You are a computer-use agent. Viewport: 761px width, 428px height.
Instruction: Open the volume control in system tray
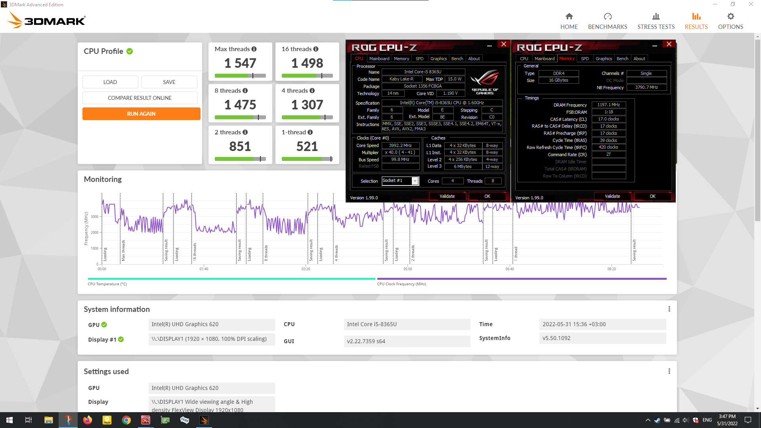pos(686,420)
